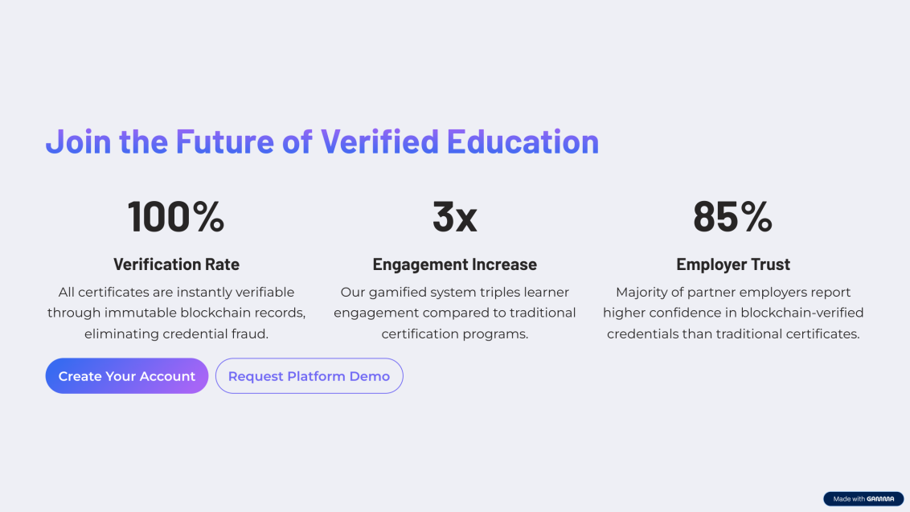Click the 100% statistic figure
The width and height of the screenshot is (910, 512).
[176, 216]
